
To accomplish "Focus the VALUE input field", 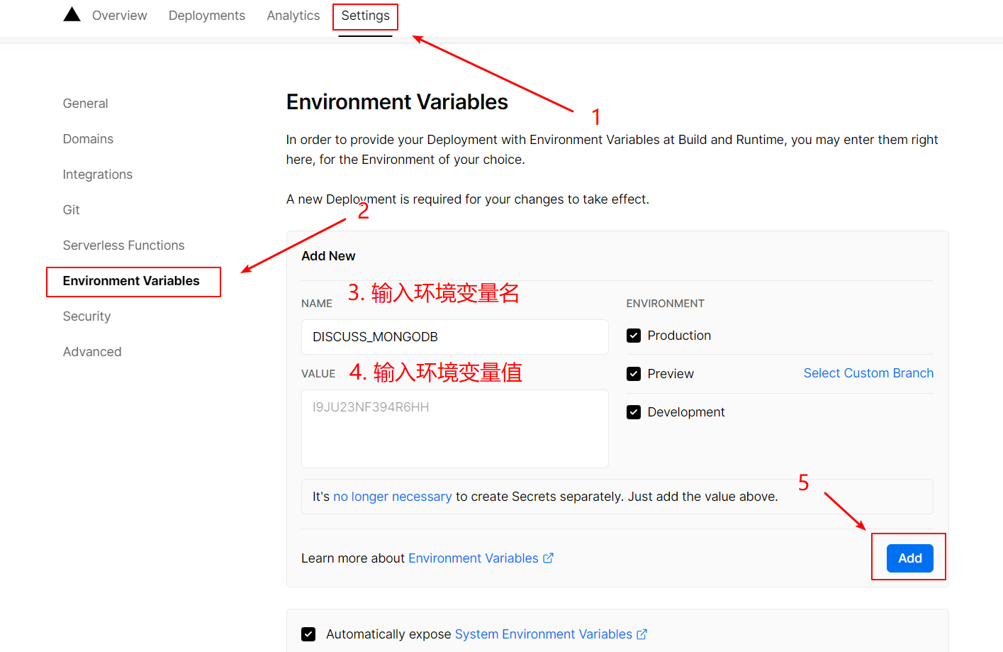I will tap(454, 428).
